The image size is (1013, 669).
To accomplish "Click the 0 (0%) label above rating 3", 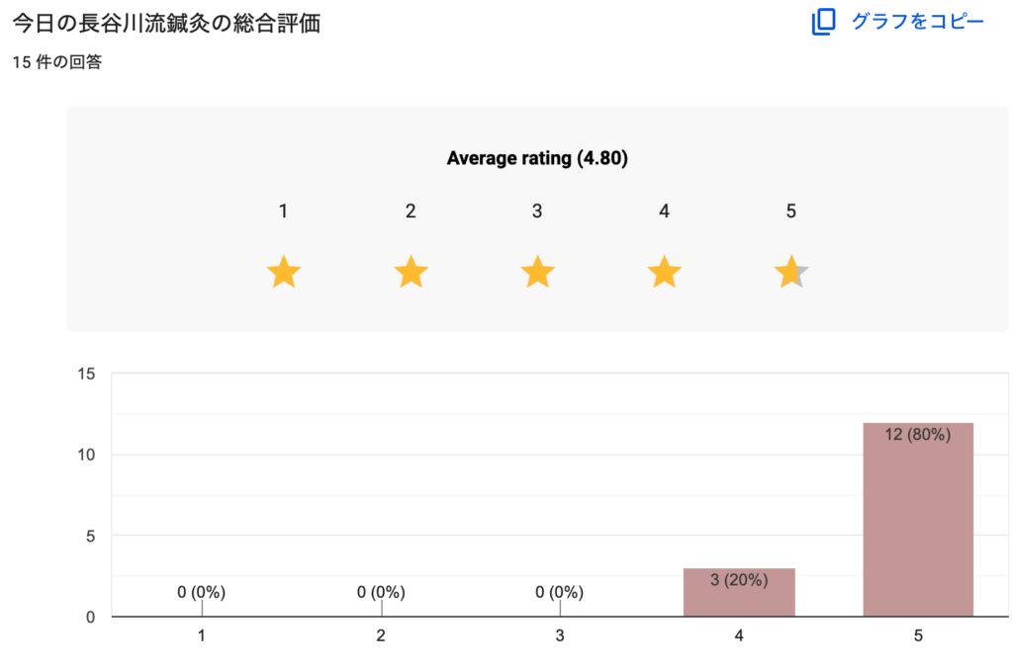I will tap(560, 593).
